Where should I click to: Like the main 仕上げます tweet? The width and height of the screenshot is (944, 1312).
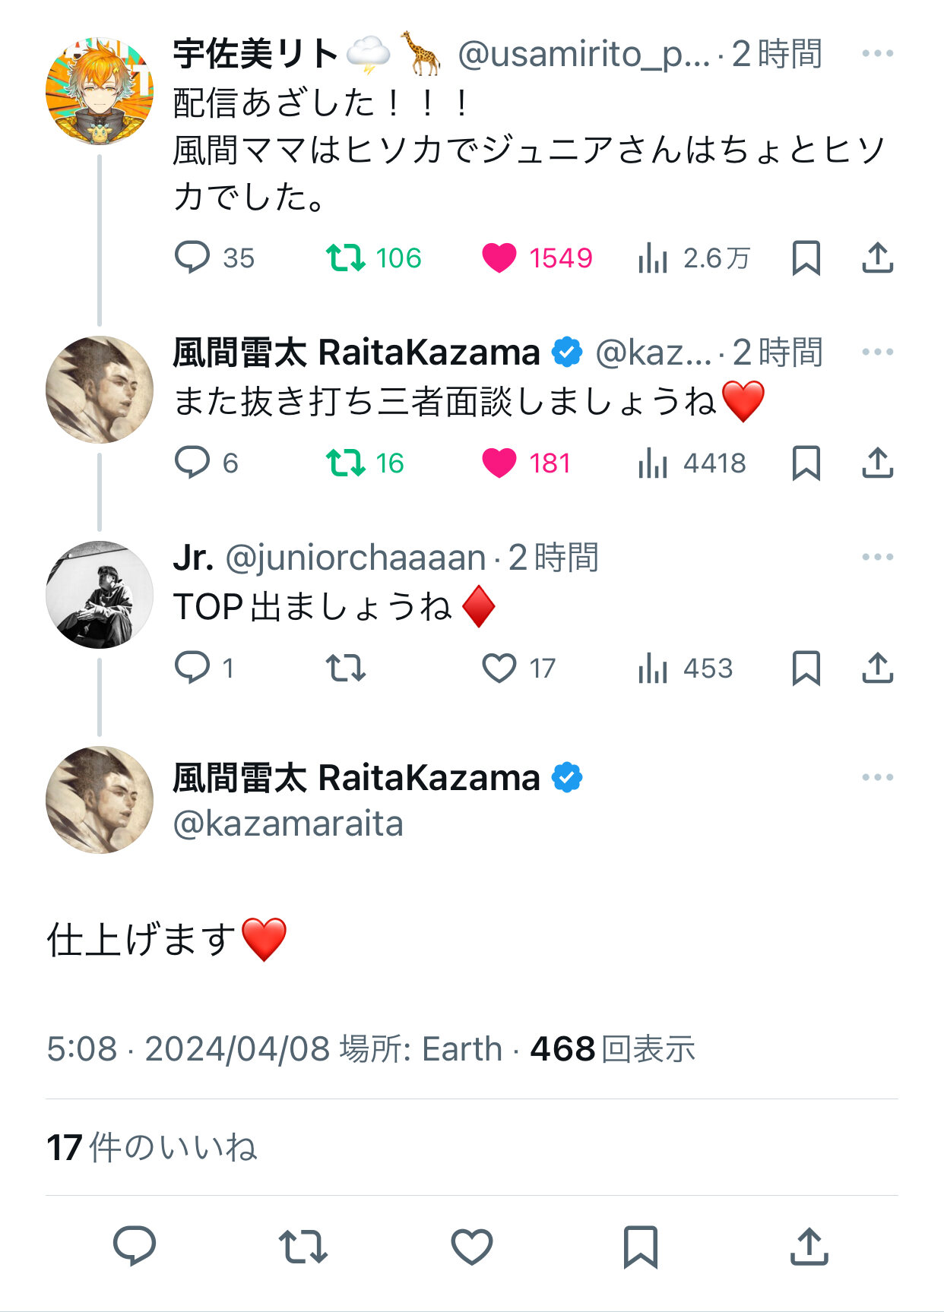coord(472,1247)
